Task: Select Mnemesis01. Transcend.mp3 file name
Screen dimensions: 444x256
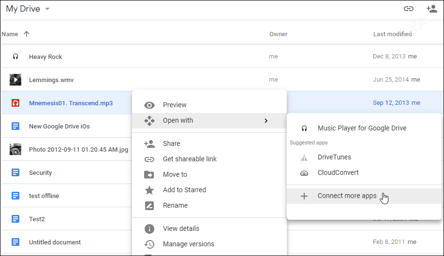Action: tap(71, 103)
